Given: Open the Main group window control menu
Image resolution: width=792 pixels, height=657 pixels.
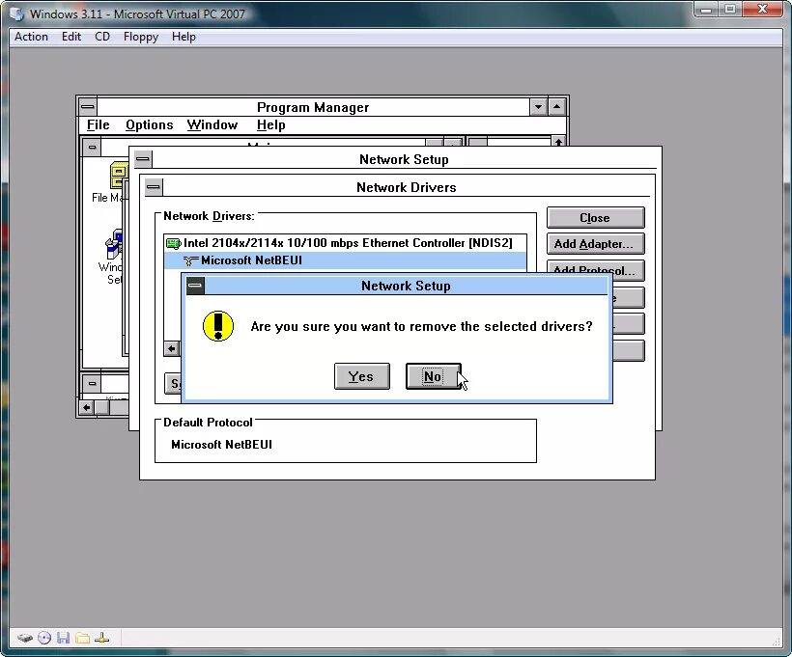Looking at the screenshot, I should pos(92,148).
